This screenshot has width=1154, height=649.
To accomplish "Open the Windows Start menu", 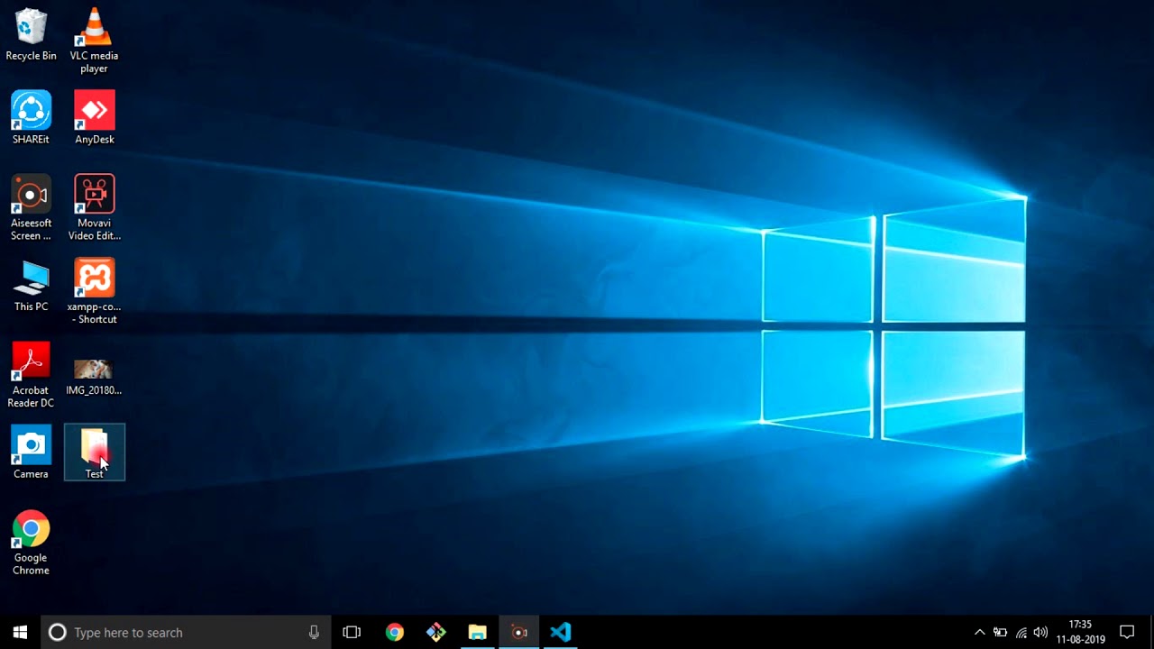I will (x=20, y=632).
